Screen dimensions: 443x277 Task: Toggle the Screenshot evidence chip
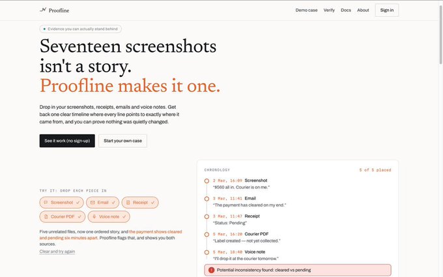pyautogui.click(x=62, y=203)
